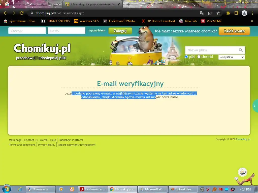Open the XP Horror Download bookmark
The image size is (258, 193).
tap(158, 21)
